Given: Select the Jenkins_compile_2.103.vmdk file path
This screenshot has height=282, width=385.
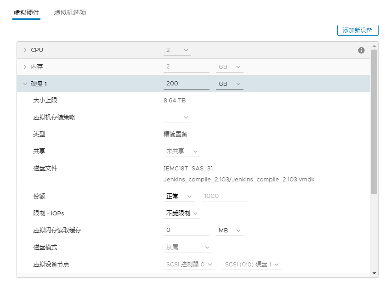Looking at the screenshot, I should [239, 180].
